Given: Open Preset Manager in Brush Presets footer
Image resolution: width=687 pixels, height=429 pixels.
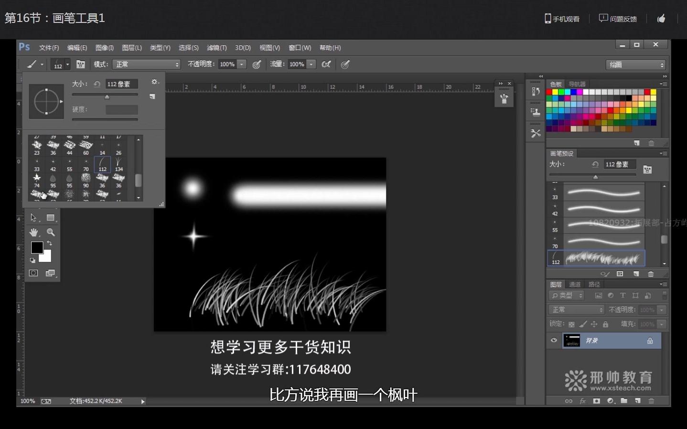Looking at the screenshot, I should (x=620, y=274).
